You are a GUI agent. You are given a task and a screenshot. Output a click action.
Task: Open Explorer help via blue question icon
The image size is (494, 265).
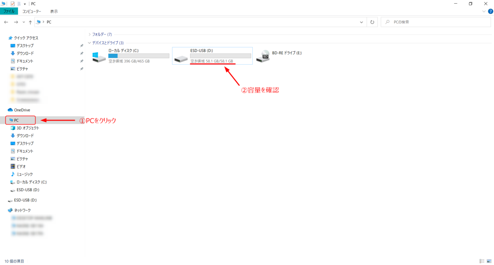tap(490, 12)
